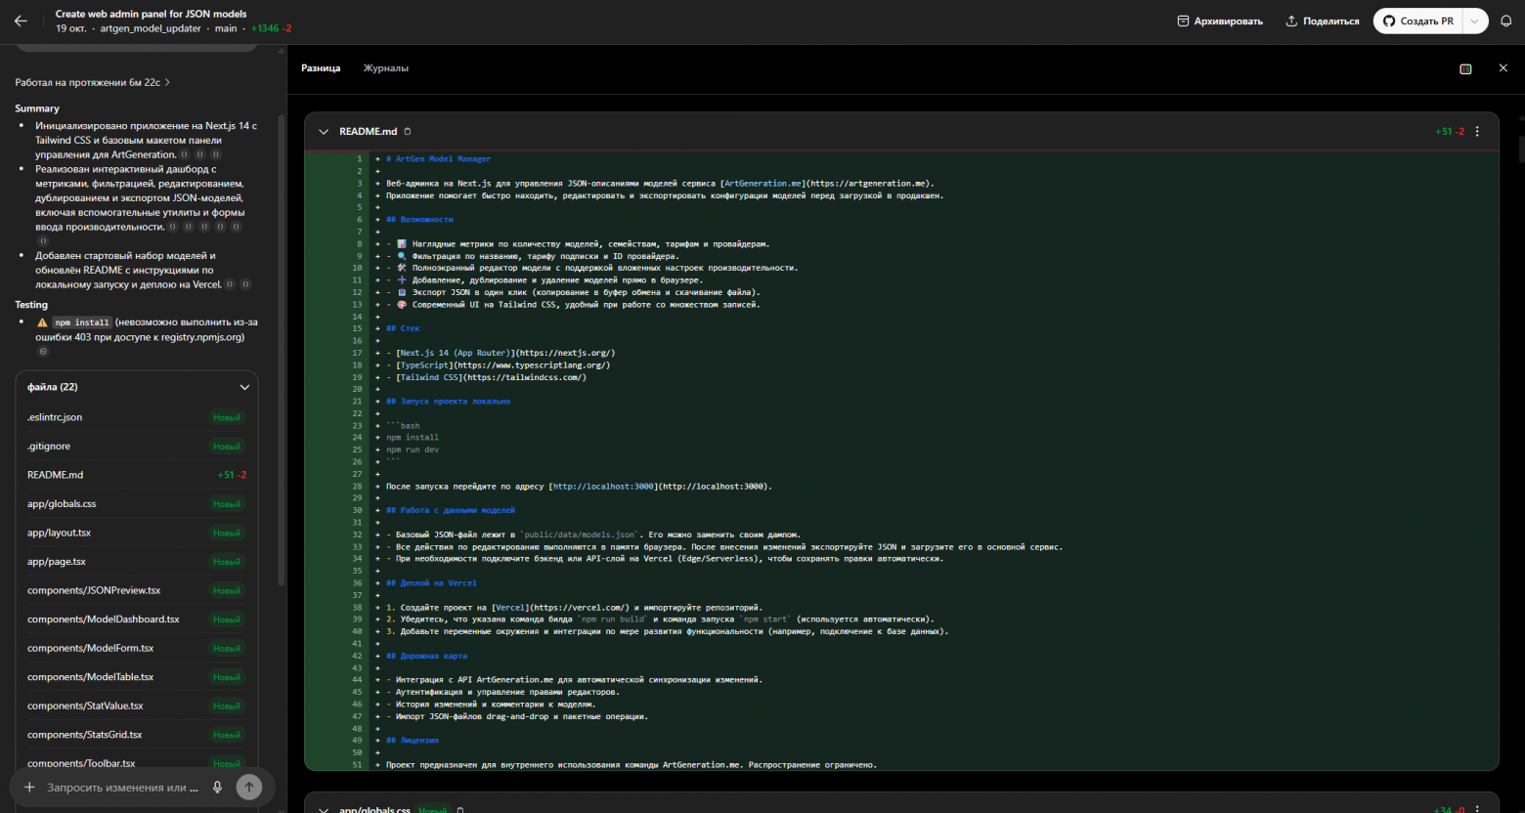Toggle the diff layout panel icon near the X

(1465, 68)
